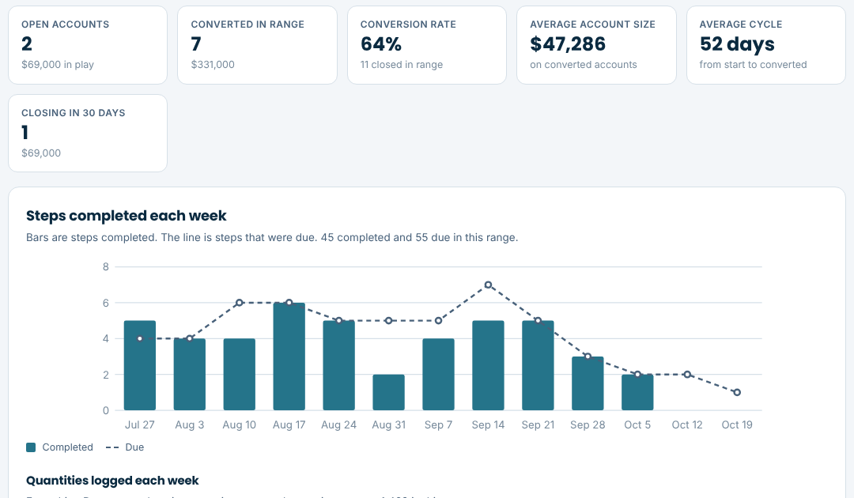
Task: Click the "Oct 12" axis label
Action: point(687,425)
